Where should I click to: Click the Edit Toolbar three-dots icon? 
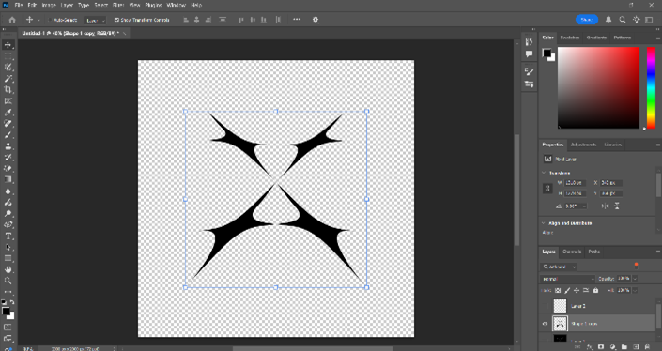[8, 292]
